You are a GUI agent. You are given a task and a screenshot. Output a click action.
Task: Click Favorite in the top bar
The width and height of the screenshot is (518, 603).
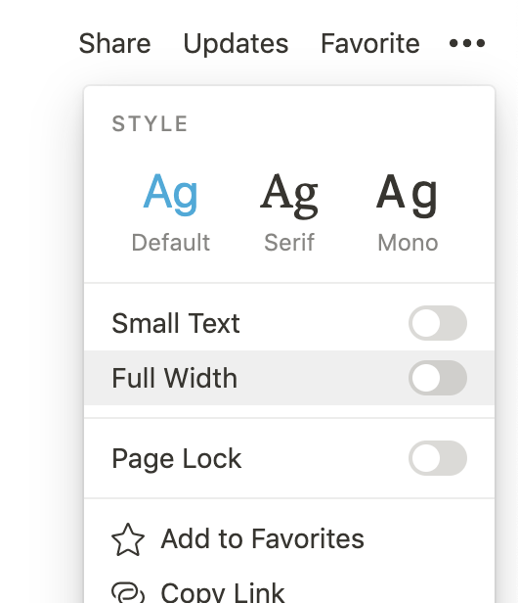[x=370, y=43]
